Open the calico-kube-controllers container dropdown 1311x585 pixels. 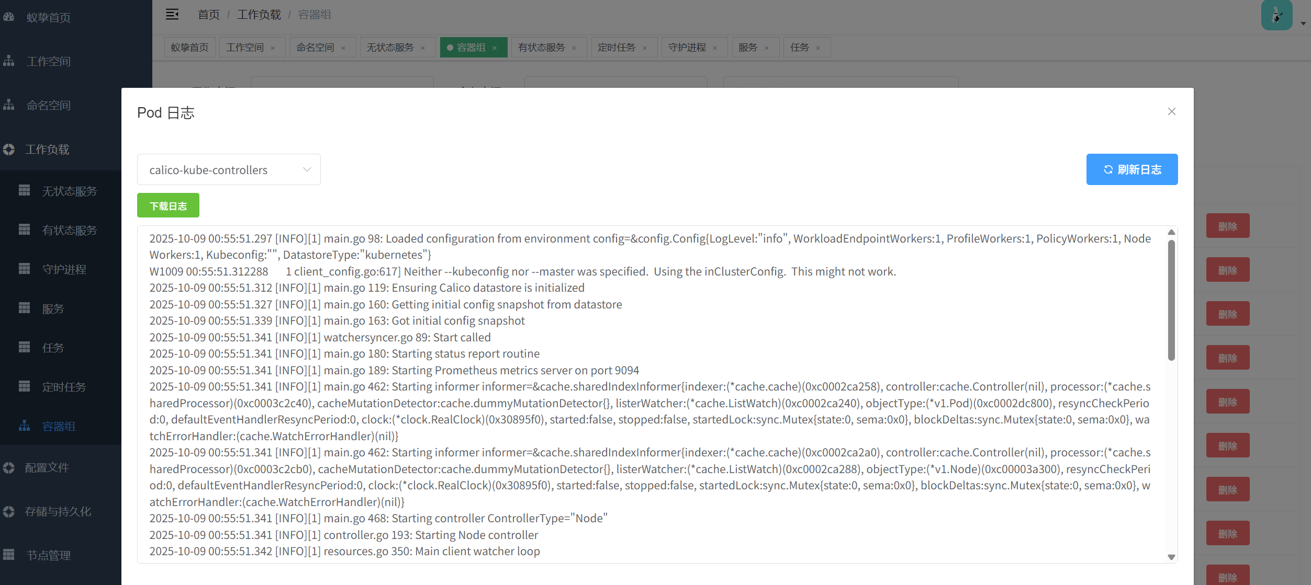click(229, 169)
